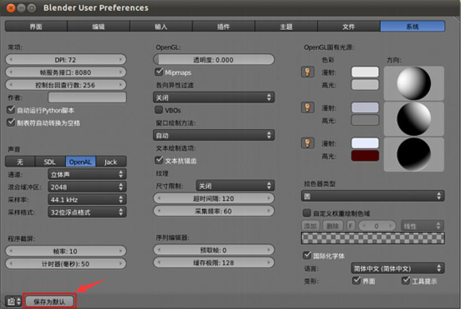Open the 窗口绘制方法 dropdown set to 自动
Image resolution: width=461 pixels, height=309 pixels.
[214, 135]
